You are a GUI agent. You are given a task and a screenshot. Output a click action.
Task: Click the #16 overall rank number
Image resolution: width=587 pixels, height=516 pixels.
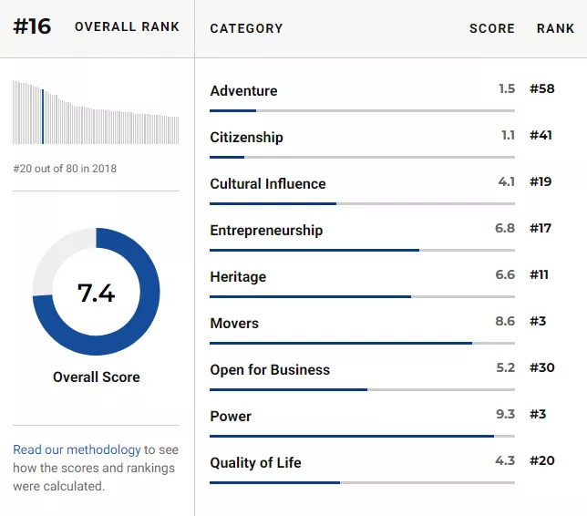32,26
